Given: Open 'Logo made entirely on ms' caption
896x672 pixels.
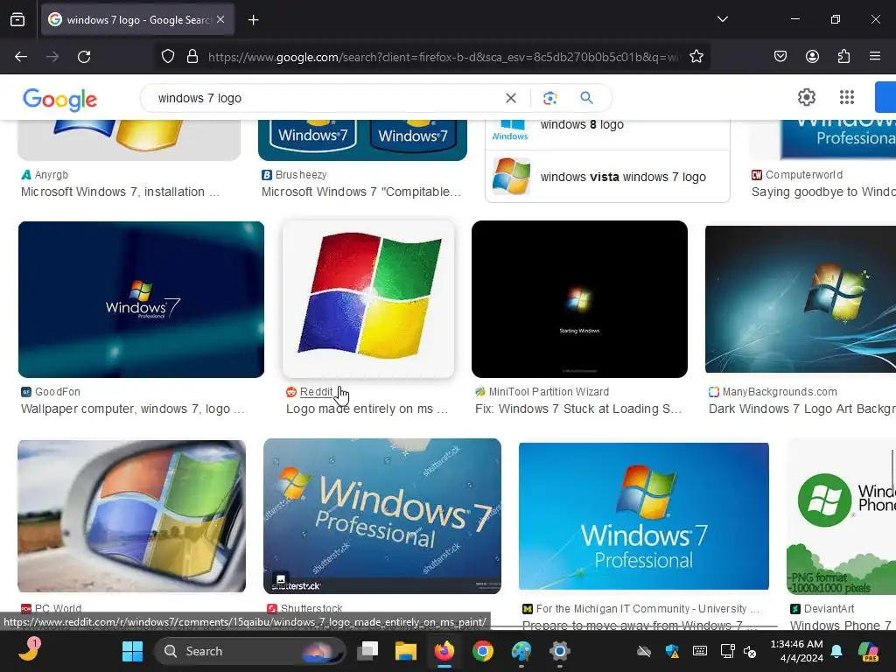Looking at the screenshot, I should click(x=367, y=409).
